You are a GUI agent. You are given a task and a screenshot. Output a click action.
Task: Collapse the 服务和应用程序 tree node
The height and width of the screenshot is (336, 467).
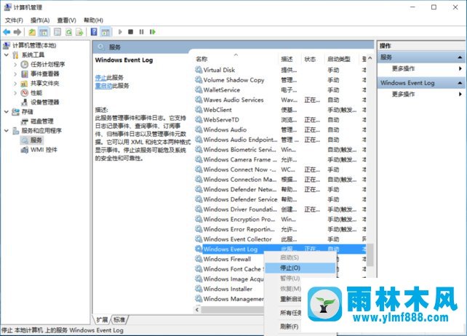(x=7, y=130)
